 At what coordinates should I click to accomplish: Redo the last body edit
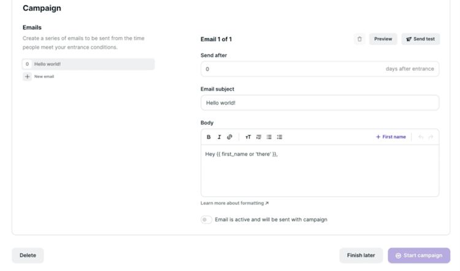(431, 137)
